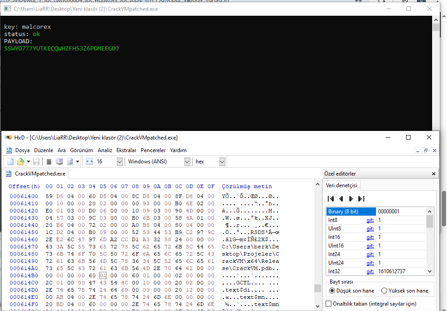This screenshot has width=447, height=311.
Task: Select Yüksek son hane byte order
Action: [x=405, y=291]
